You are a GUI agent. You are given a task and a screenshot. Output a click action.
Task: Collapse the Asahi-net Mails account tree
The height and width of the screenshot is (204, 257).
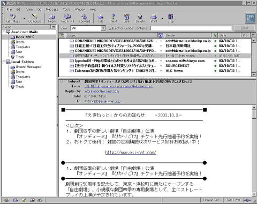(4, 32)
